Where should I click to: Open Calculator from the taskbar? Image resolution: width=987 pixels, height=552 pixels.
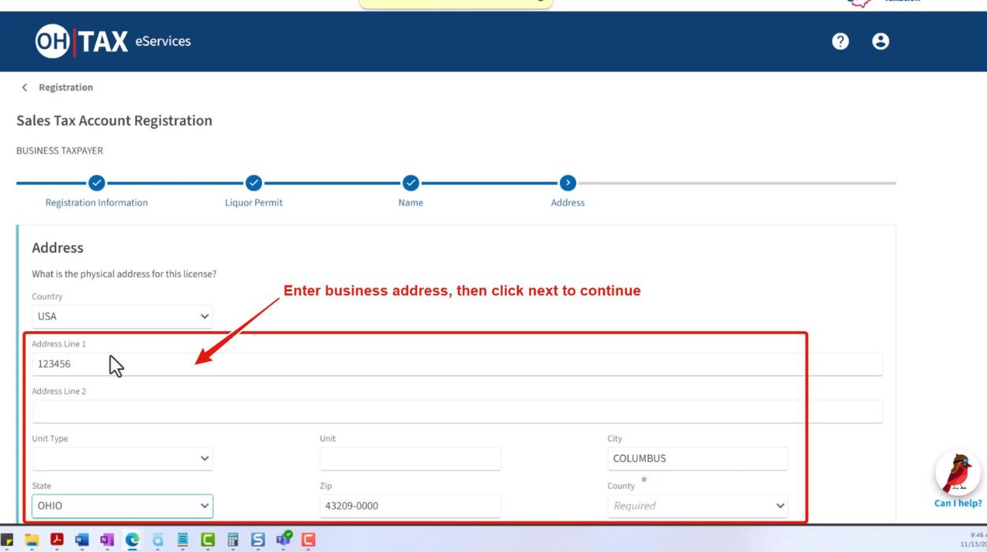pos(233,540)
